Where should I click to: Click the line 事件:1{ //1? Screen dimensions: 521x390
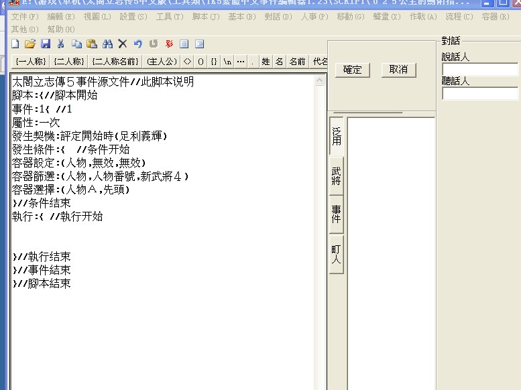click(42, 109)
